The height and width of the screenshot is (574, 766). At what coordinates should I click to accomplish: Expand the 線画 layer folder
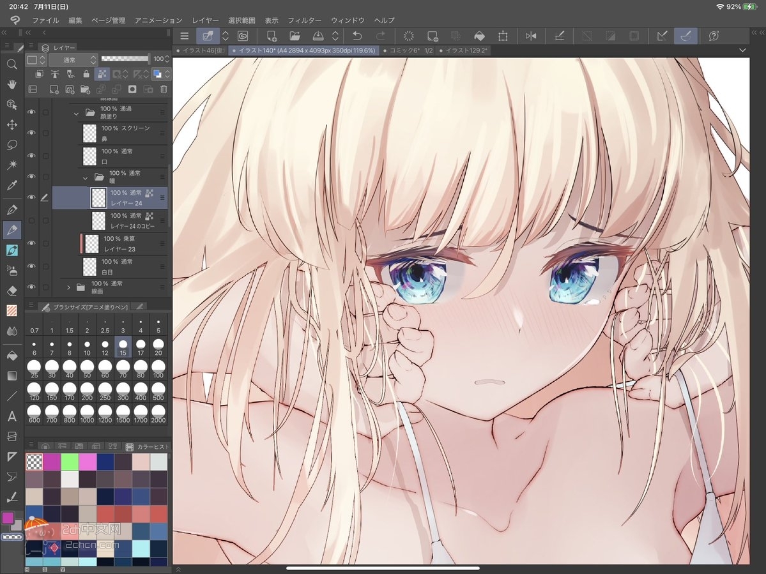pyautogui.click(x=69, y=287)
